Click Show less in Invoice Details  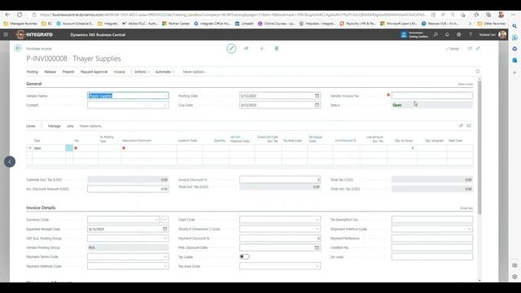466,208
